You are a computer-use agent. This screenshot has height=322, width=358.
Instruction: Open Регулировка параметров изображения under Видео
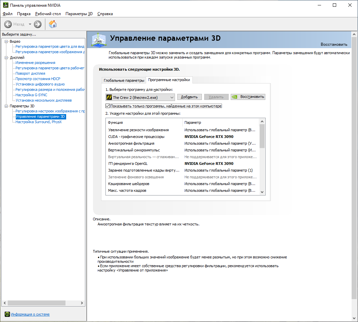click(50, 52)
